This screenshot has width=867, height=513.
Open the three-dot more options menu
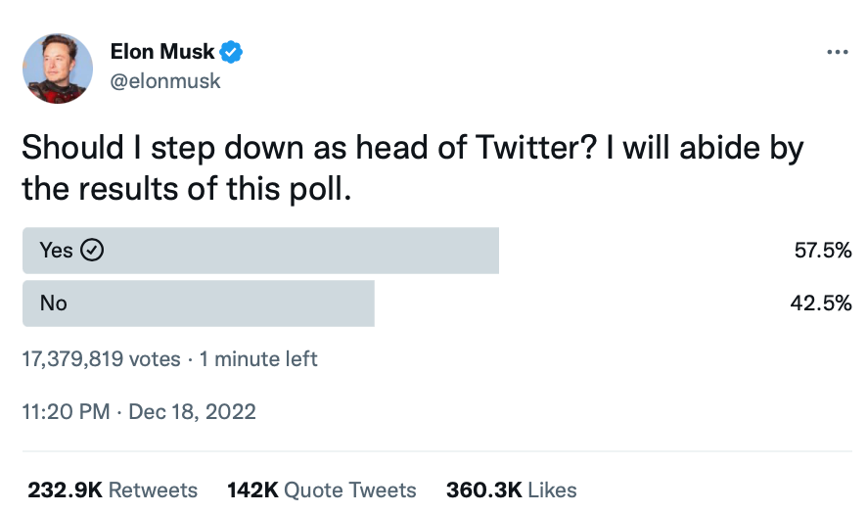(x=837, y=53)
